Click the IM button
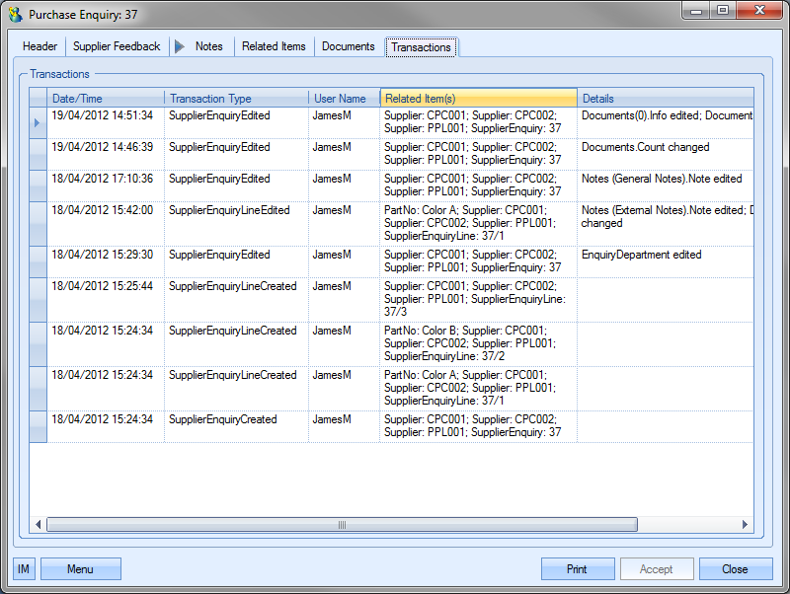This screenshot has width=790, height=594. 24,569
